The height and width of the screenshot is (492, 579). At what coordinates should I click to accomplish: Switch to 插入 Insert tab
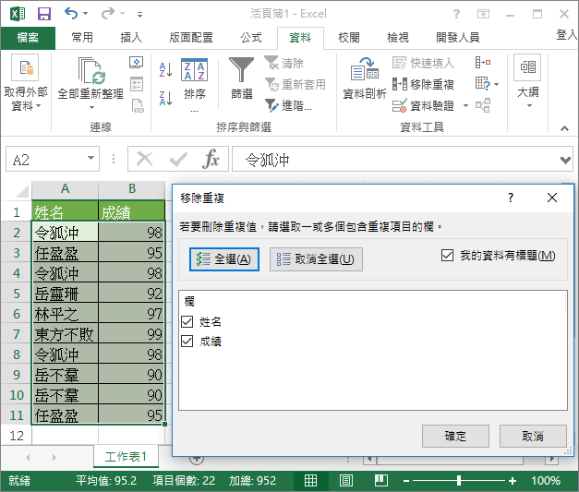tap(131, 37)
